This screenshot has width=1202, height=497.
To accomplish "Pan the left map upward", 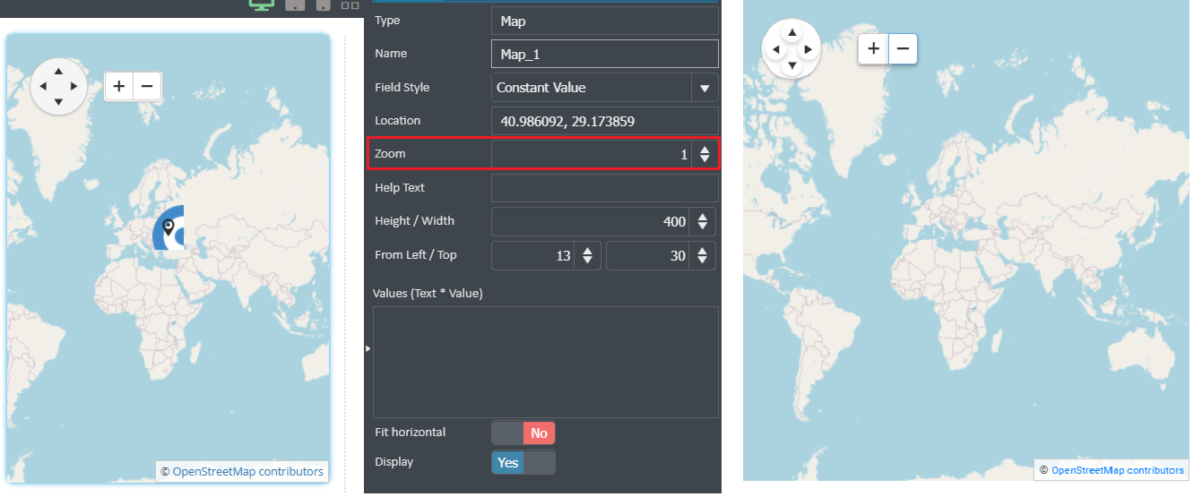I will coord(58,71).
